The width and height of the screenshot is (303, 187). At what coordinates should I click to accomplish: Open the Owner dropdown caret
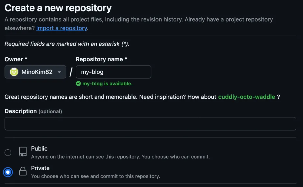[59, 72]
